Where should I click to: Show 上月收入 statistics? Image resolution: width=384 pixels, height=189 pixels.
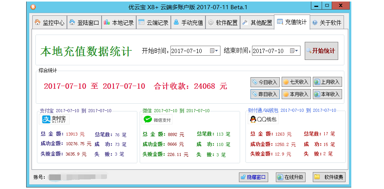pyautogui.click(x=327, y=82)
